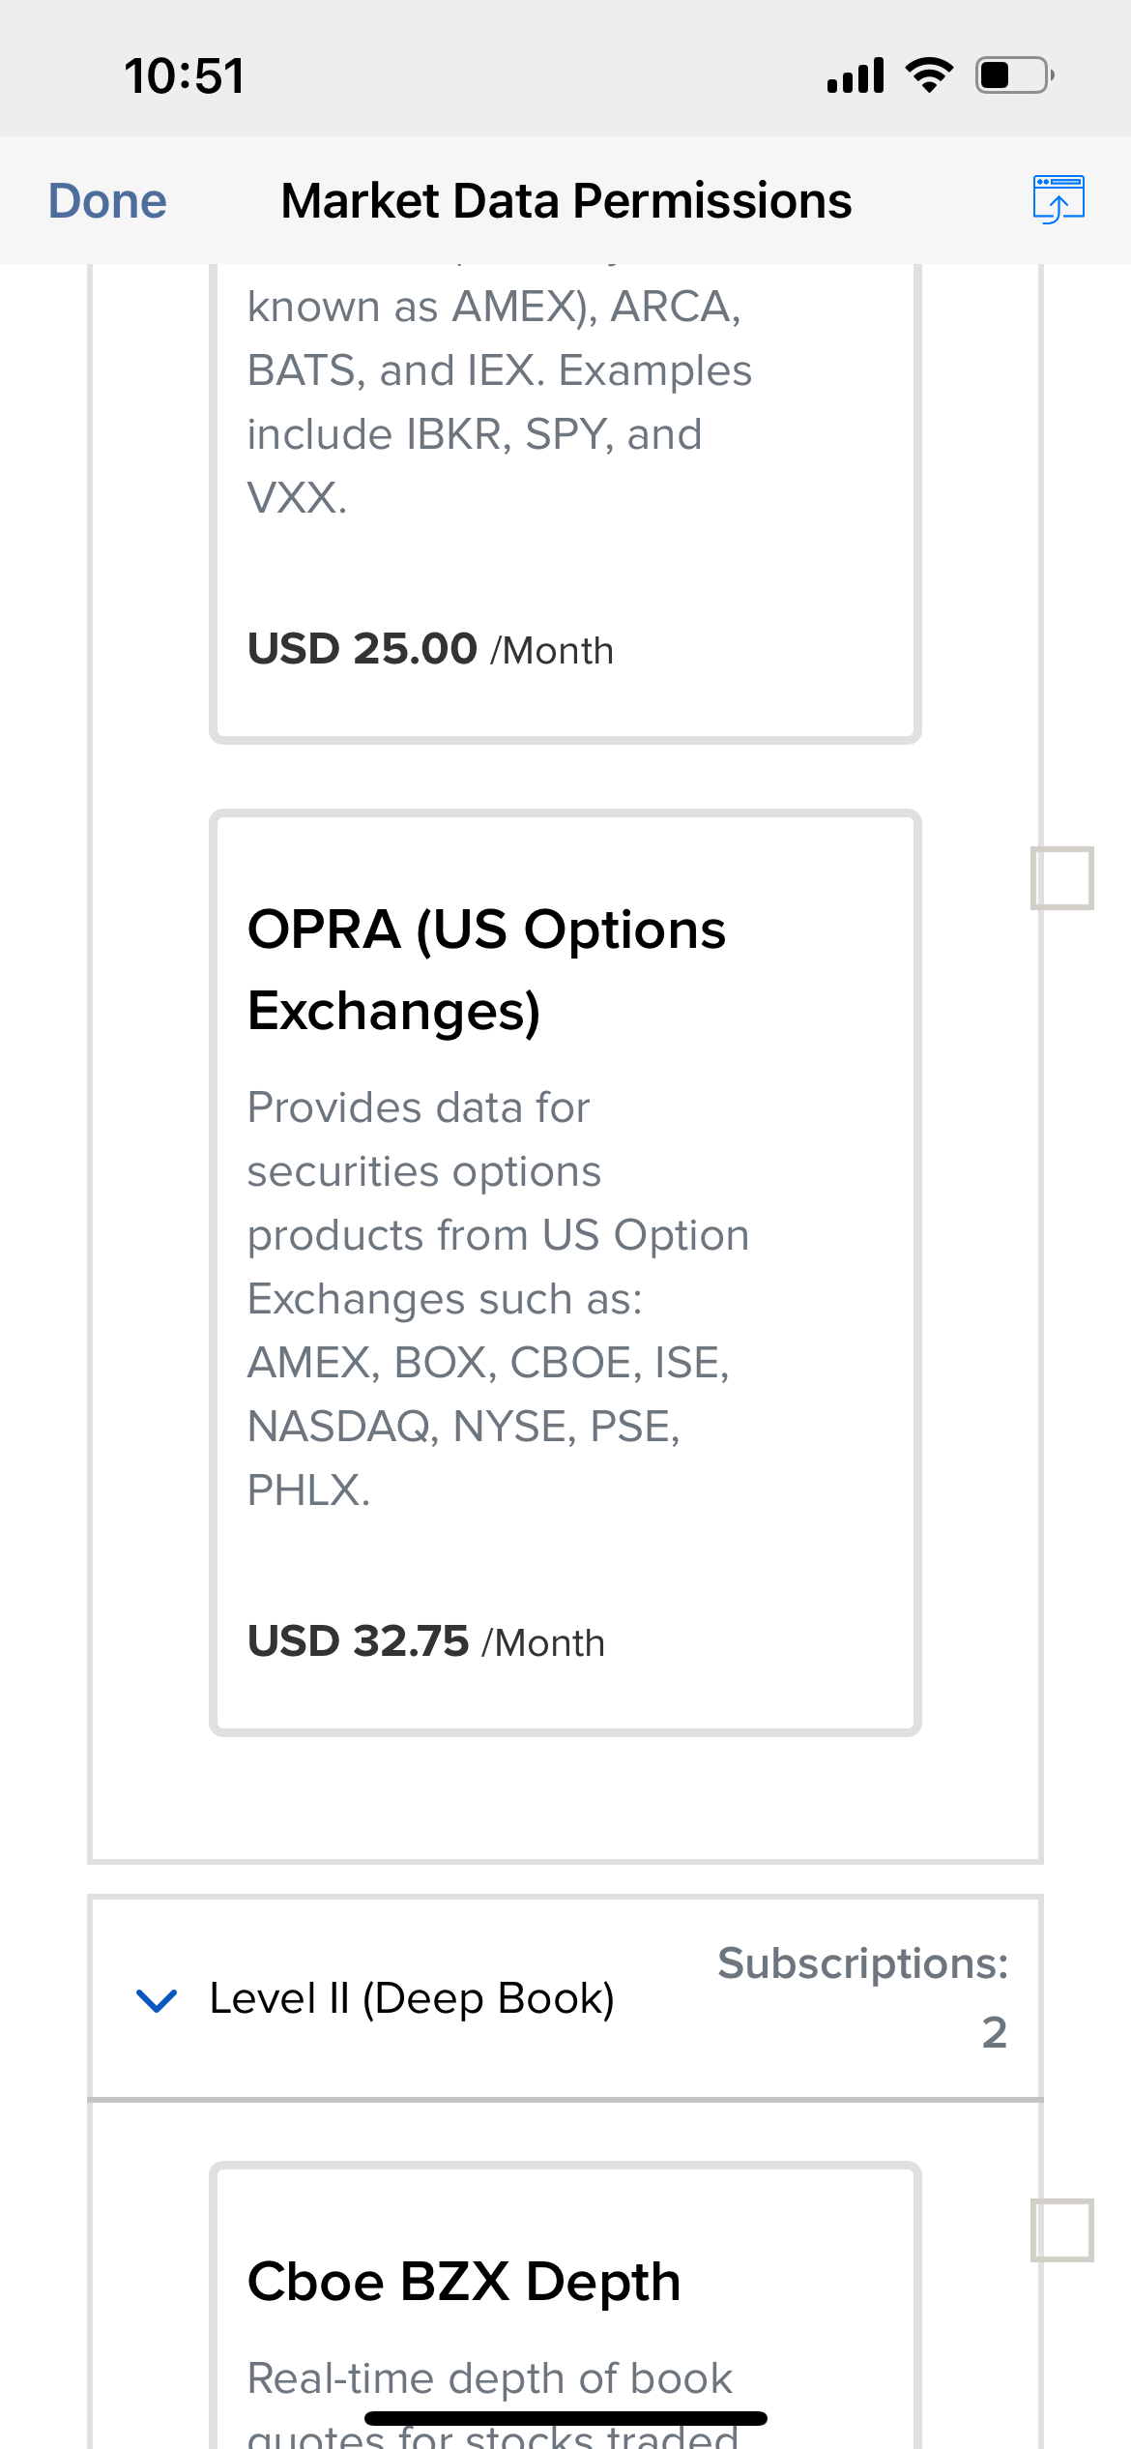The width and height of the screenshot is (1131, 2449).
Task: Tap the open-in-browser icon in the header
Action: tap(1058, 199)
